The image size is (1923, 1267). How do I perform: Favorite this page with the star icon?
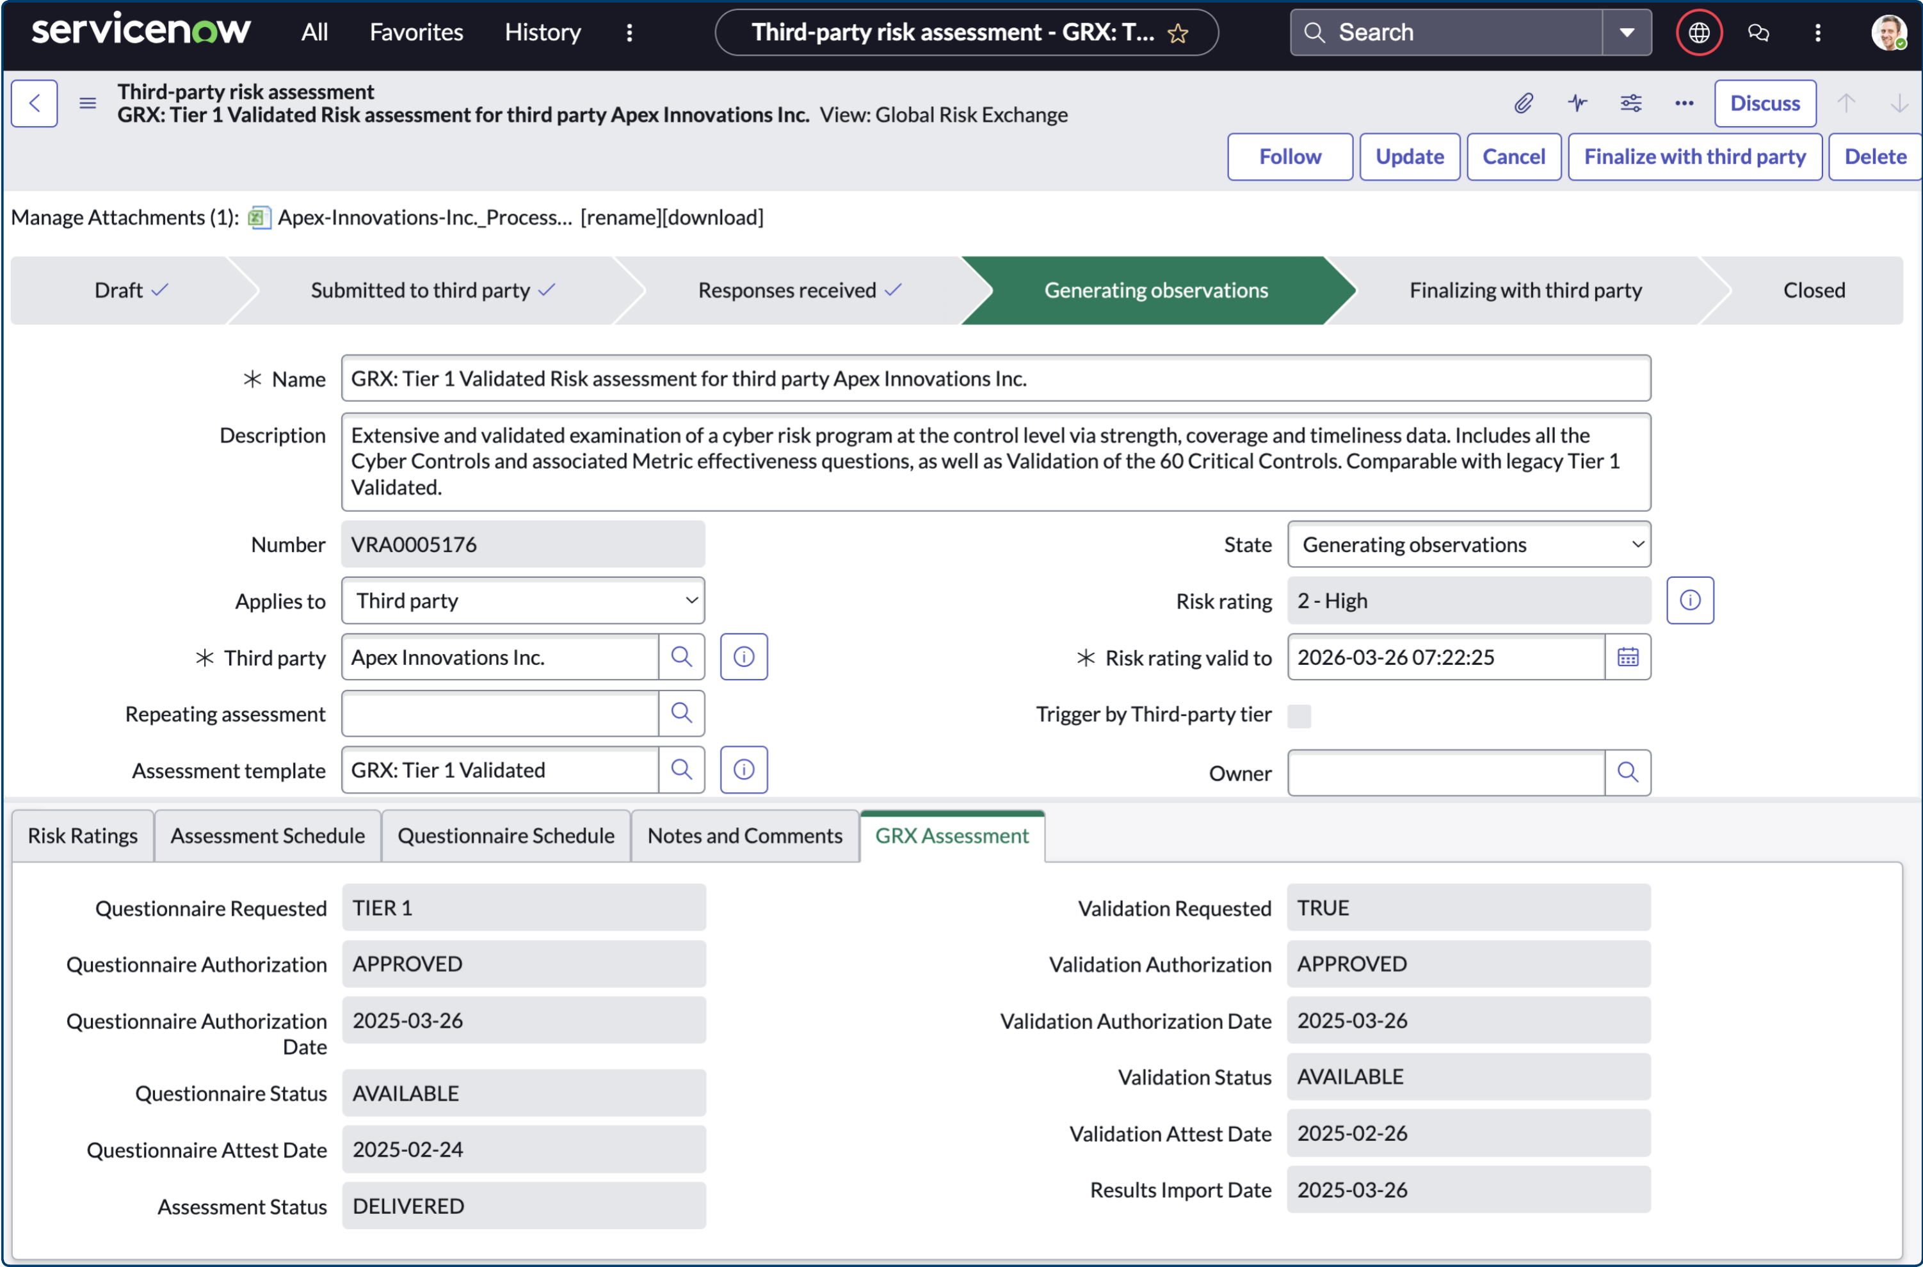(1178, 33)
